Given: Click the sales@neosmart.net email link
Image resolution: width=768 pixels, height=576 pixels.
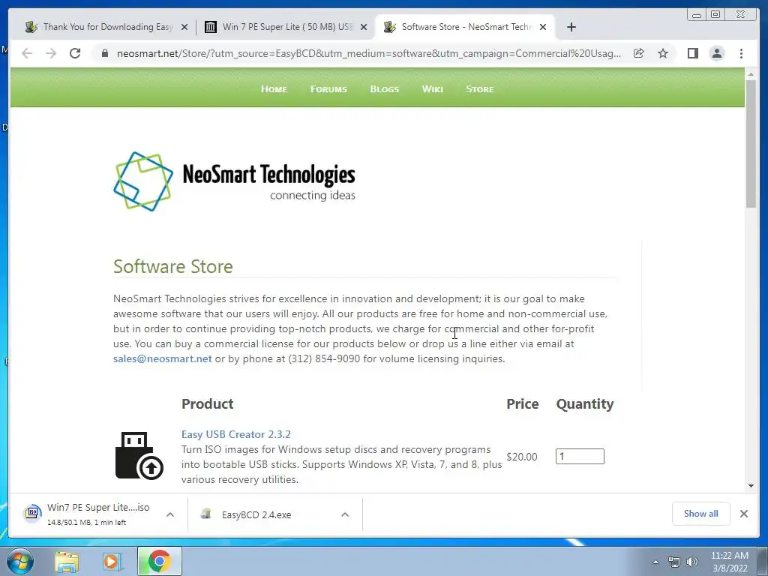Looking at the screenshot, I should coord(163,358).
